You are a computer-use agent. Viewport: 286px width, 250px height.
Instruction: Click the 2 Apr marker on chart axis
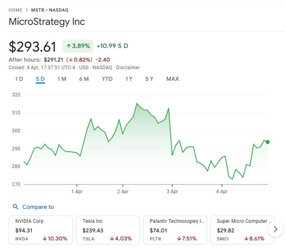[122, 192]
